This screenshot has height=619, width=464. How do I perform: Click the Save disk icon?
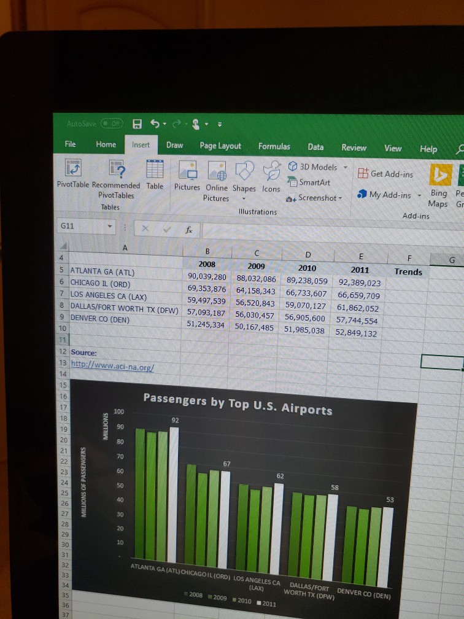(x=137, y=124)
